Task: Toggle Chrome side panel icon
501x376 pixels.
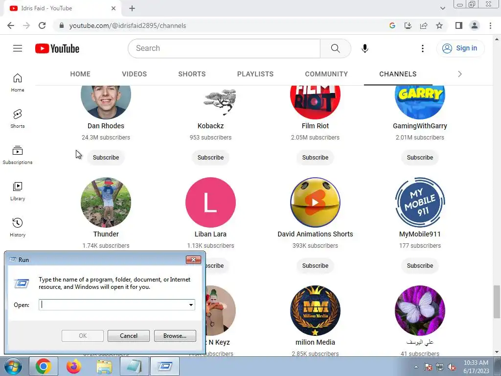Action: click(x=459, y=25)
